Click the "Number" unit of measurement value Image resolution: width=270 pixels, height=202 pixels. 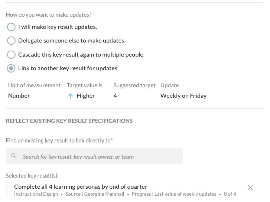(x=19, y=96)
